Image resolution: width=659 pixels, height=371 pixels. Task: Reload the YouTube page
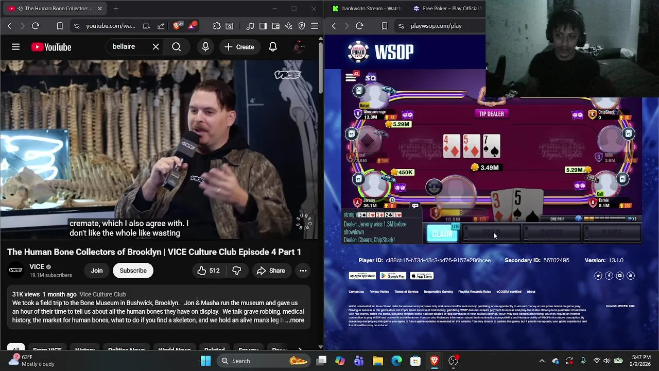36,26
